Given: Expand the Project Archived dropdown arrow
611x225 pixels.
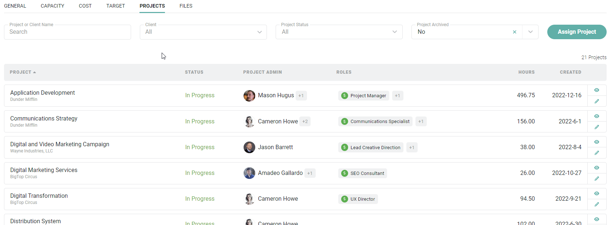Looking at the screenshot, I should pyautogui.click(x=530, y=32).
